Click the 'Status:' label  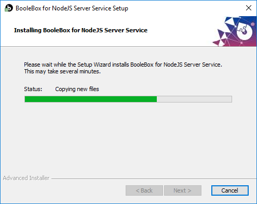[x=33, y=89]
